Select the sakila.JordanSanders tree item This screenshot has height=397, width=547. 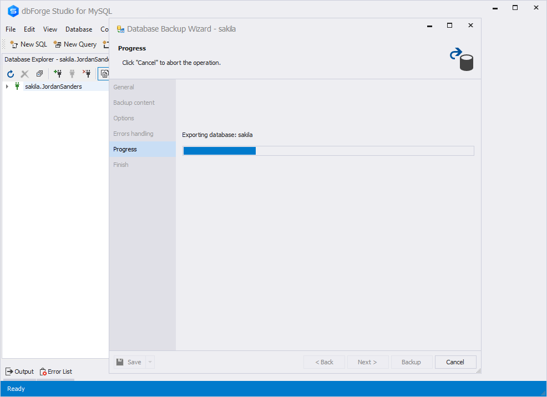tap(53, 86)
